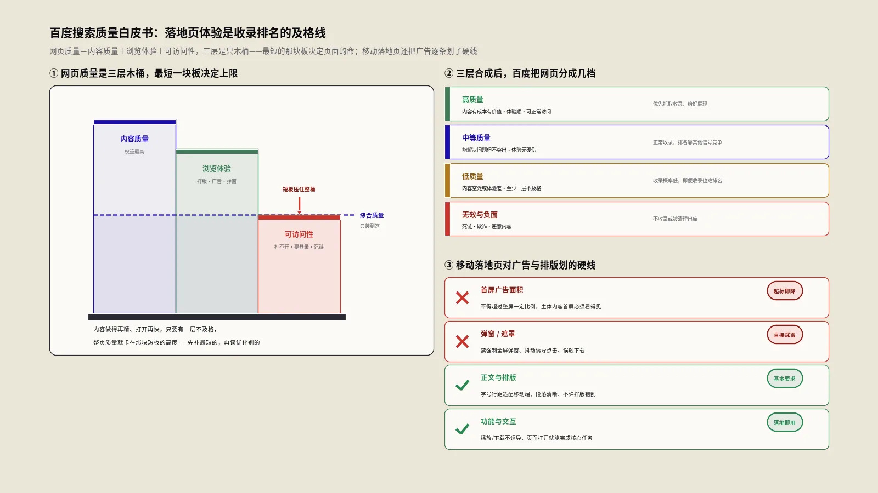Click the 浏览体验 bar label in the chart

217,169
